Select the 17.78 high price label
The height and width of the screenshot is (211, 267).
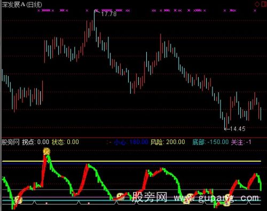[x=109, y=14]
